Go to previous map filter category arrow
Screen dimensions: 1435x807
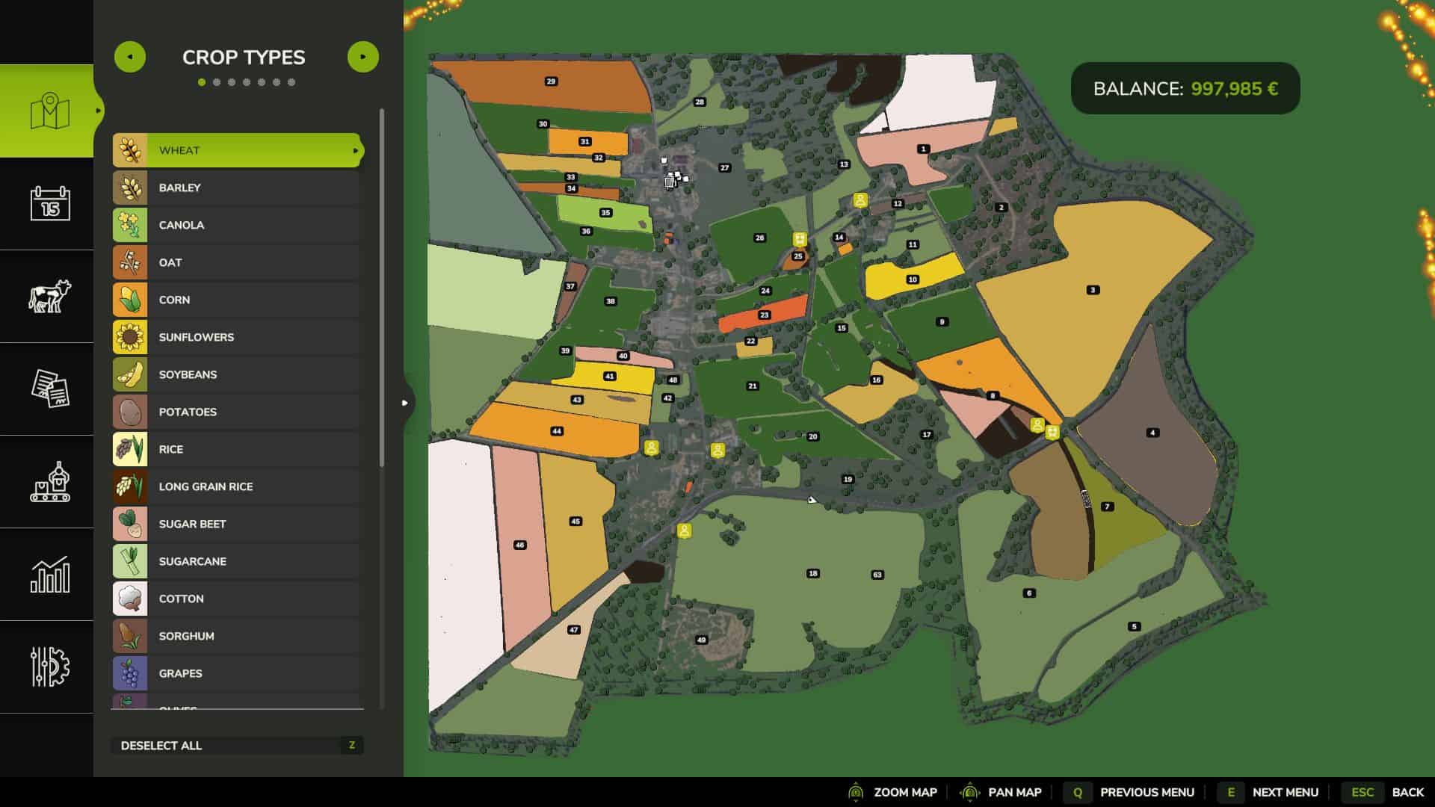point(130,57)
